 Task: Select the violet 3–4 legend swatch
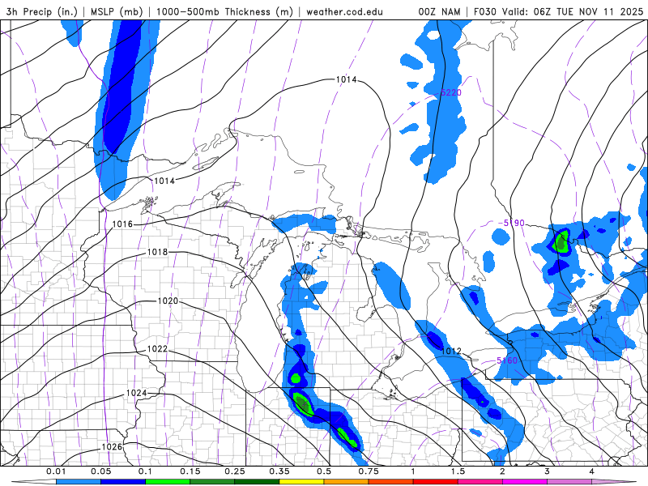pyautogui.click(x=569, y=482)
